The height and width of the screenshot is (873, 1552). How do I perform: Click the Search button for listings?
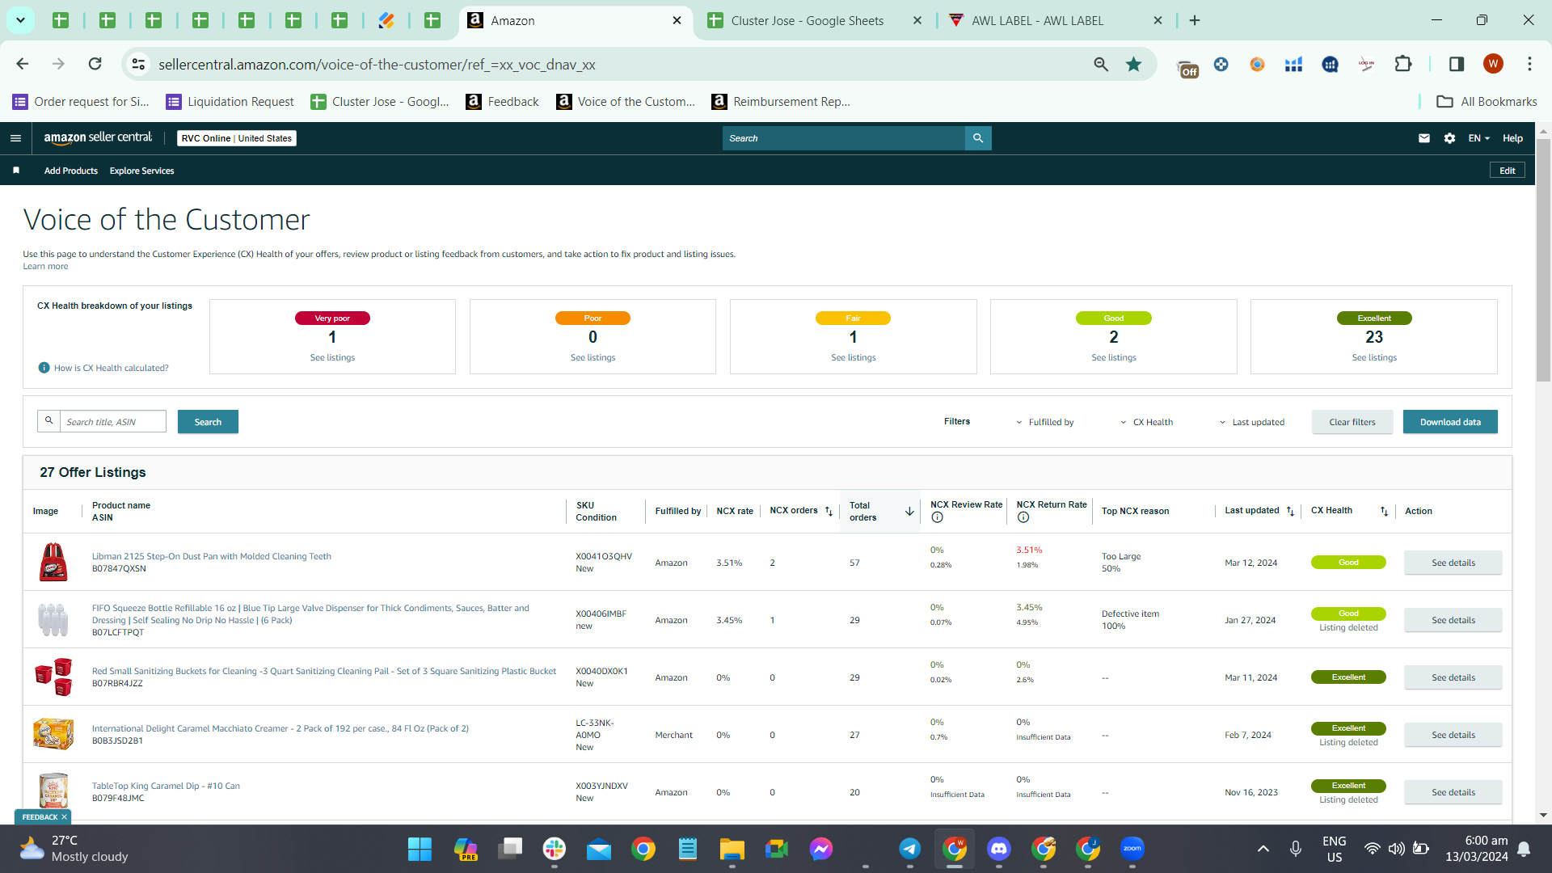(208, 422)
